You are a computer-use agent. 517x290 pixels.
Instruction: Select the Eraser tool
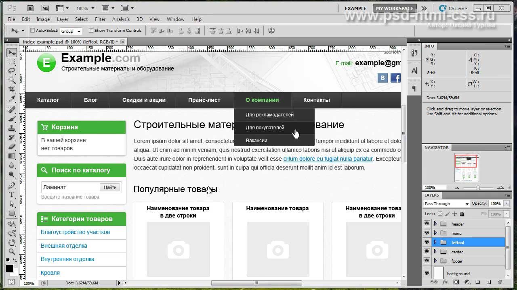pos(12,147)
